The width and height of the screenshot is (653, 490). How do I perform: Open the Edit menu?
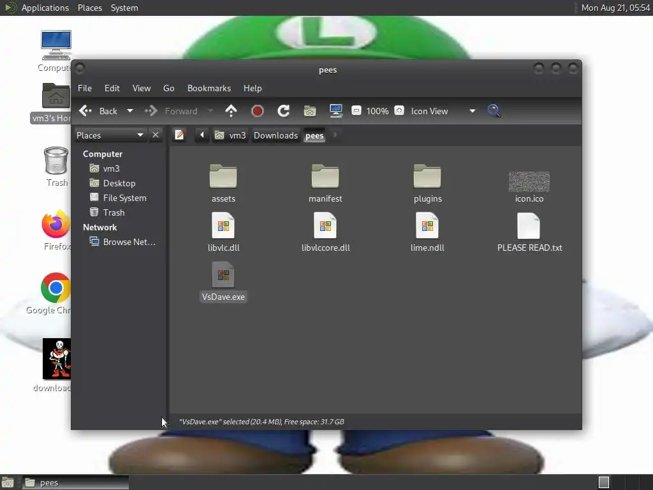point(112,88)
